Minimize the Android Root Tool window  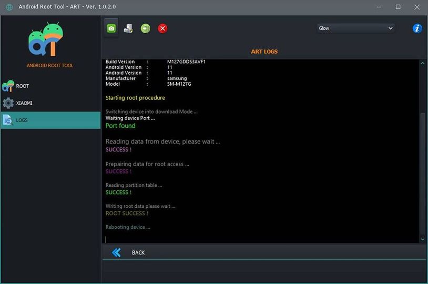pos(379,7)
